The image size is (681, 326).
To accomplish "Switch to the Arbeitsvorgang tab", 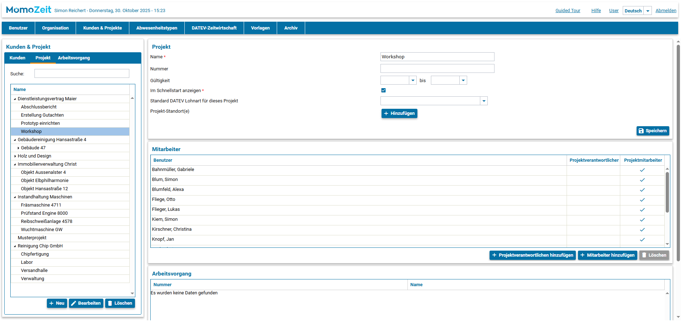I will click(x=74, y=58).
